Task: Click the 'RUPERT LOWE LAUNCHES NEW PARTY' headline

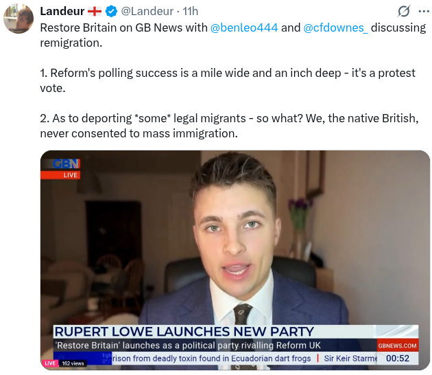Action: click(184, 332)
